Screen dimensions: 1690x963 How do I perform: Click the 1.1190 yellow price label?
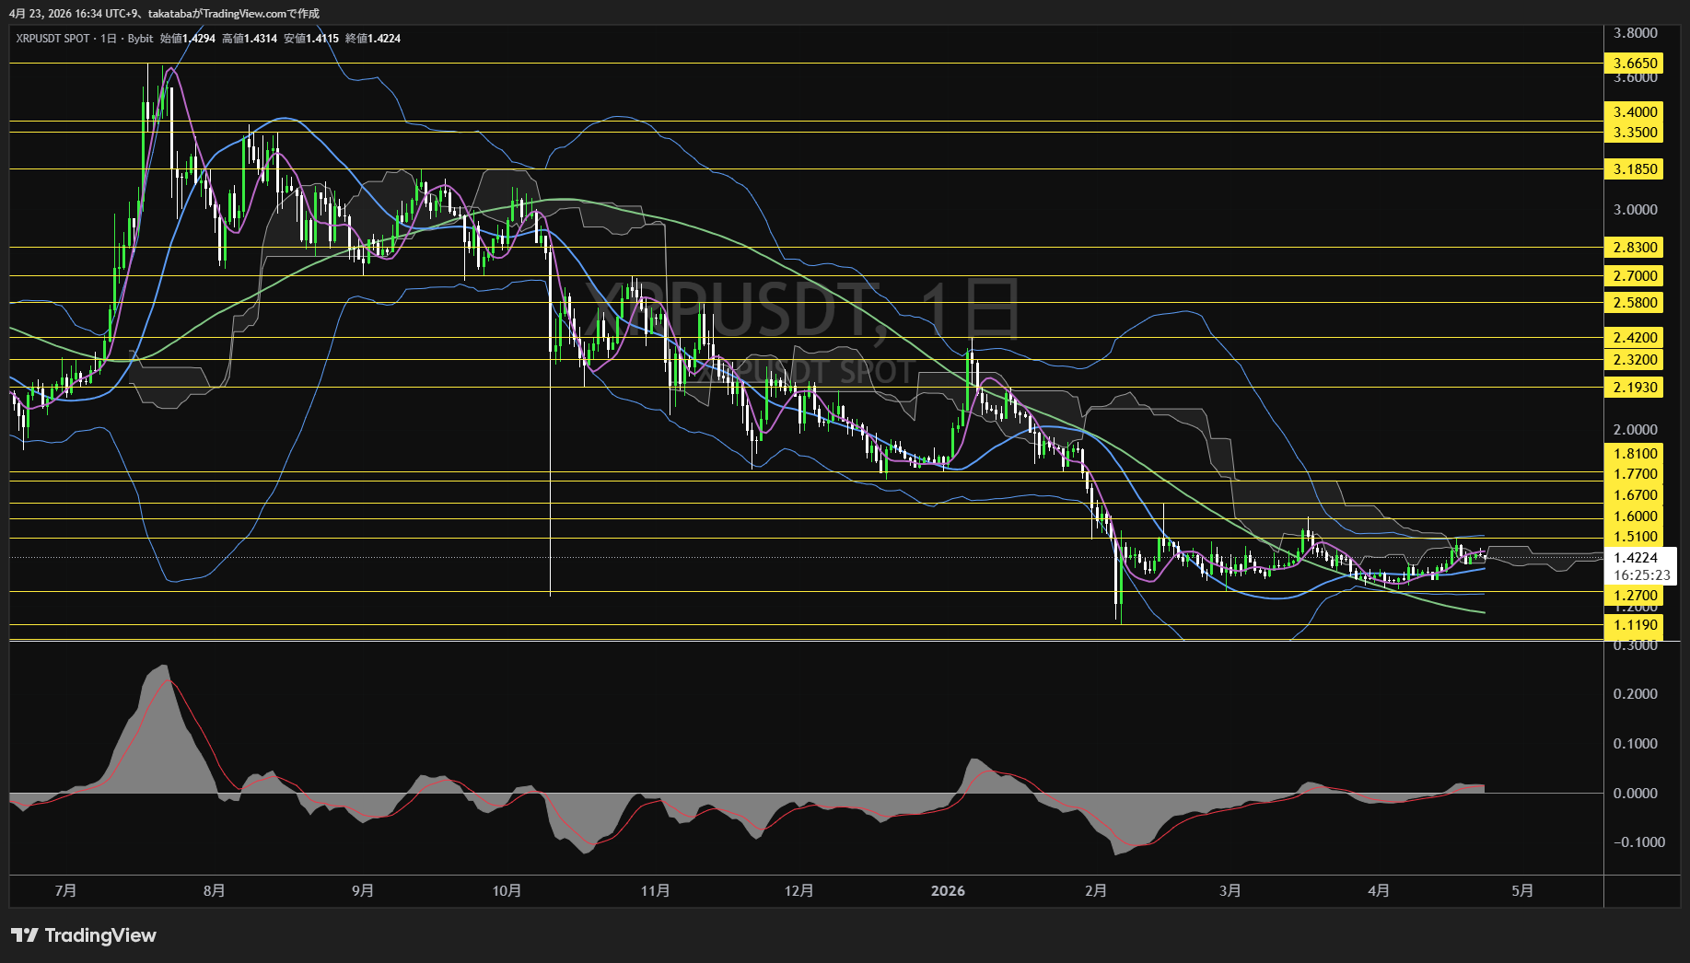tap(1635, 625)
